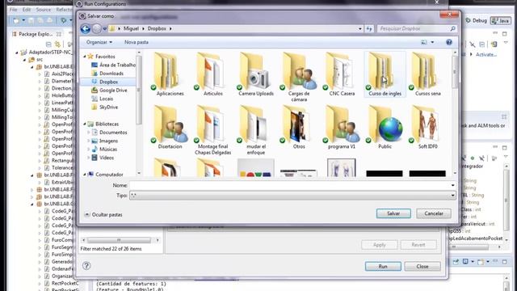Screen dimensions: 517x291
Task: Select the Curso de ingles folder
Action: [385, 74]
